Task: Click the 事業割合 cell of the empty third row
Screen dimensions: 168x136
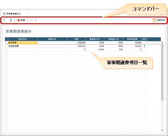Action: coord(95,50)
